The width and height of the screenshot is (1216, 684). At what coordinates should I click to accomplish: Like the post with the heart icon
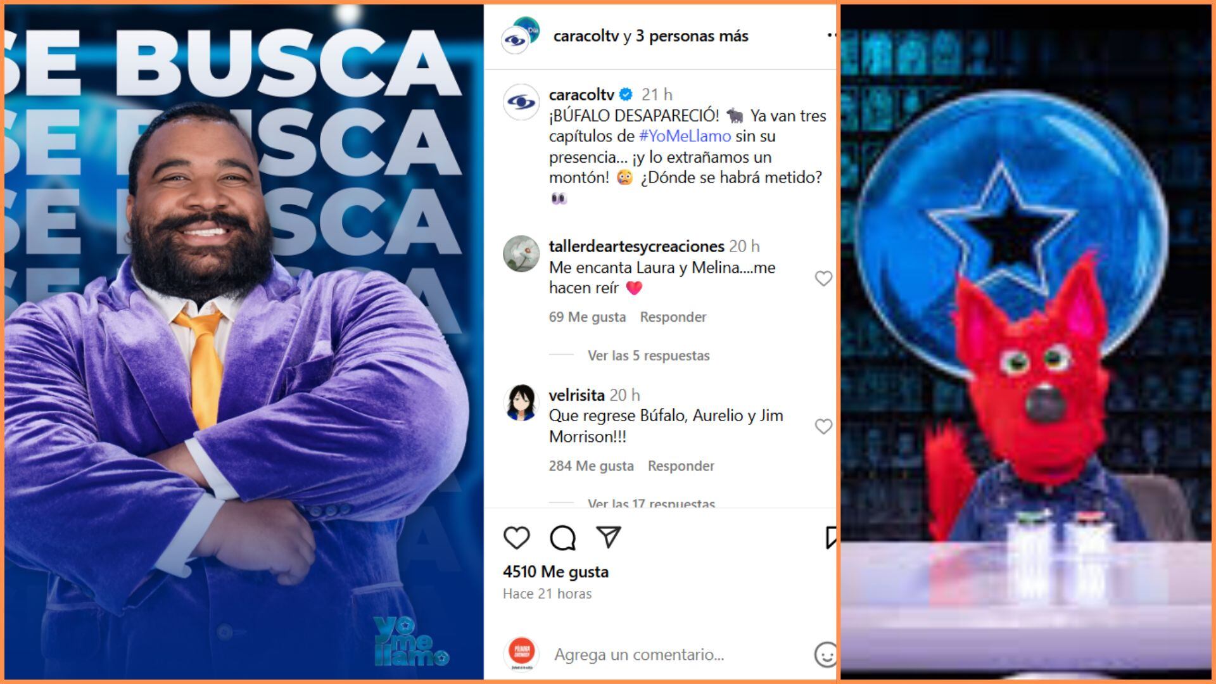click(516, 538)
